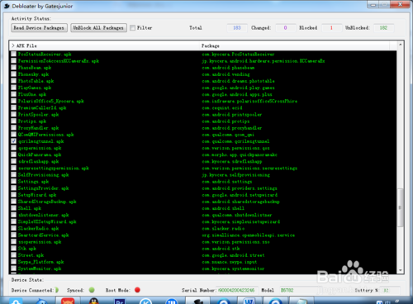
Task: Click Read Device Packages button
Action: click(39, 27)
